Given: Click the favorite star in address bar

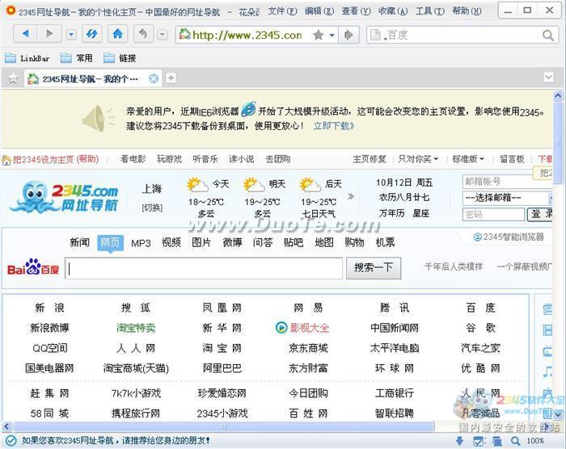Looking at the screenshot, I should (319, 35).
